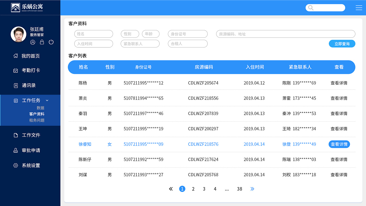The image size is (366, 206).
Task: Open 查看详情 for 徐睿知
Action: tap(339, 144)
